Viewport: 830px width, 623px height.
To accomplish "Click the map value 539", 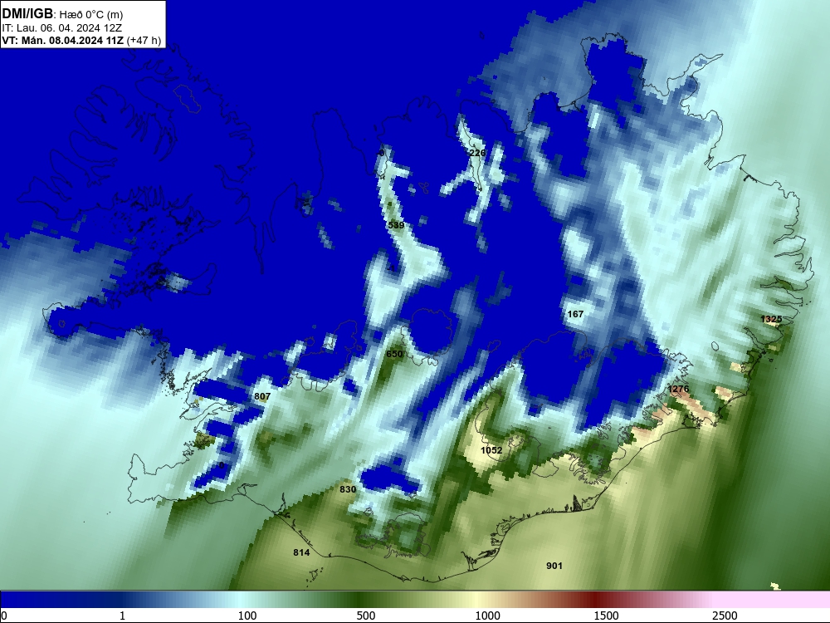I will [x=396, y=225].
